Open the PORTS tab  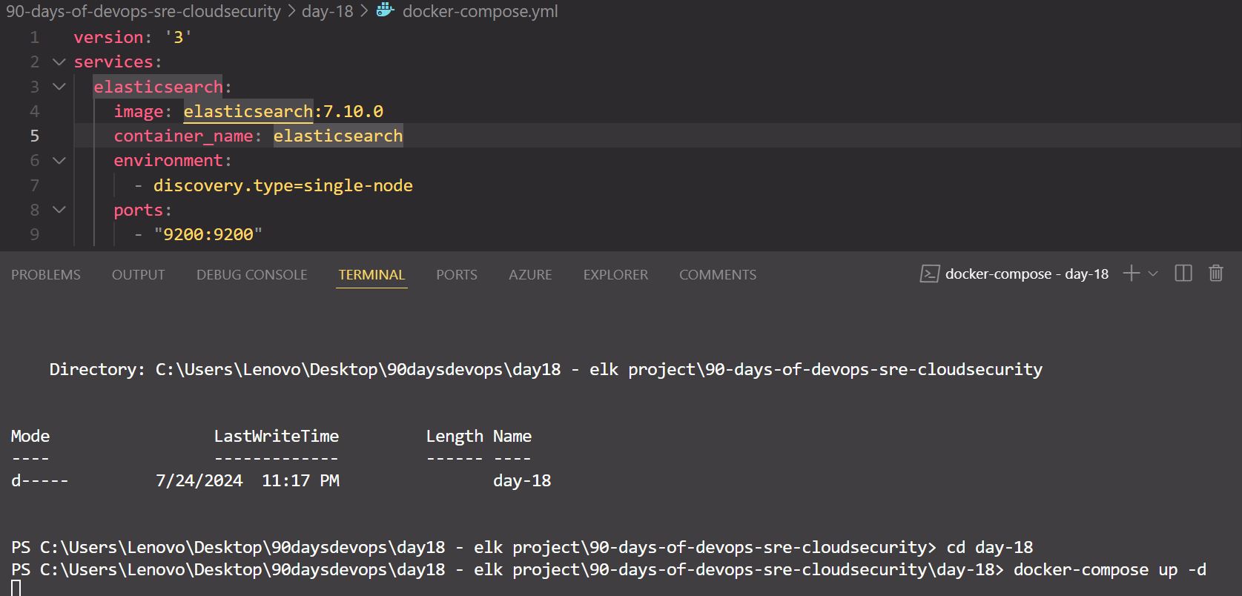click(x=457, y=274)
